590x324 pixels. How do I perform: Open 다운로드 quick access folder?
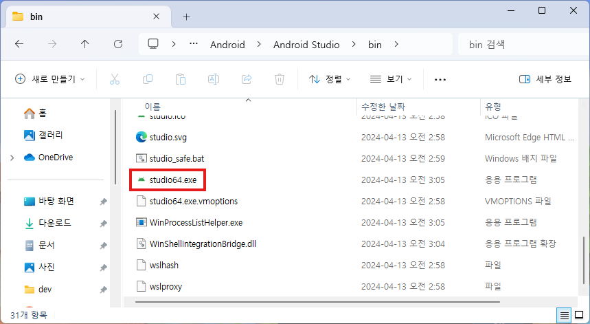(x=47, y=223)
